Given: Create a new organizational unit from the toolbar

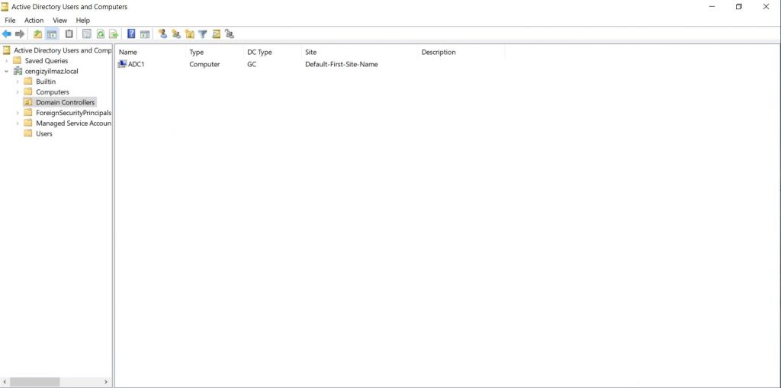Looking at the screenshot, I should click(189, 34).
